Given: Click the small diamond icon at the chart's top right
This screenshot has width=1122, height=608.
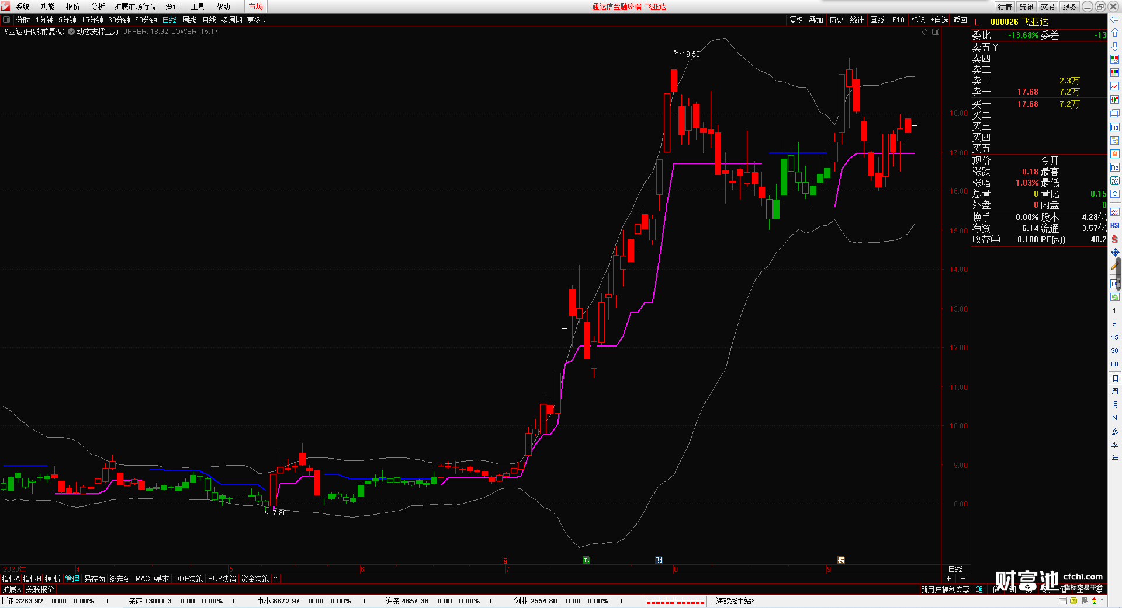Looking at the screenshot, I should pos(925,32).
